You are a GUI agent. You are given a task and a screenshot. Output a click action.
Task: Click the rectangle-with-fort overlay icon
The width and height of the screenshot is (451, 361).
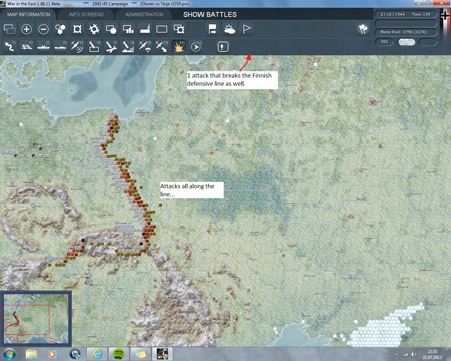pos(179,29)
